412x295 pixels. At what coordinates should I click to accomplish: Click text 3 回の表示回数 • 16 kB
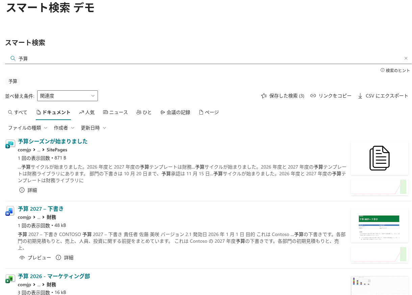pyautogui.click(x=42, y=292)
